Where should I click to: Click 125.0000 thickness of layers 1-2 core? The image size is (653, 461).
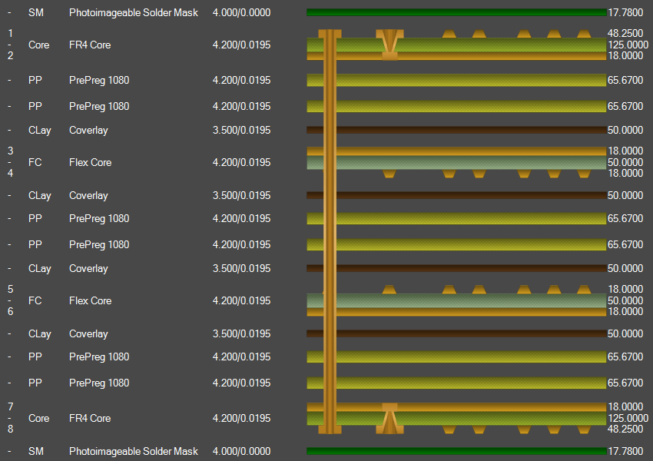point(628,45)
